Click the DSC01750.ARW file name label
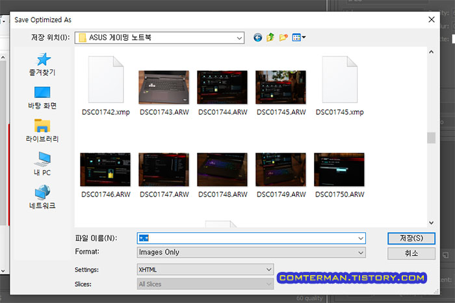The image size is (455, 303). point(339,195)
